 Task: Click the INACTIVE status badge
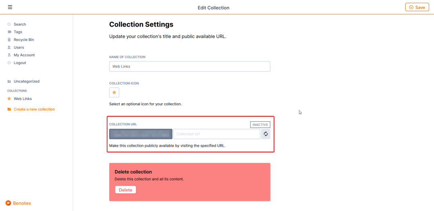(x=260, y=125)
